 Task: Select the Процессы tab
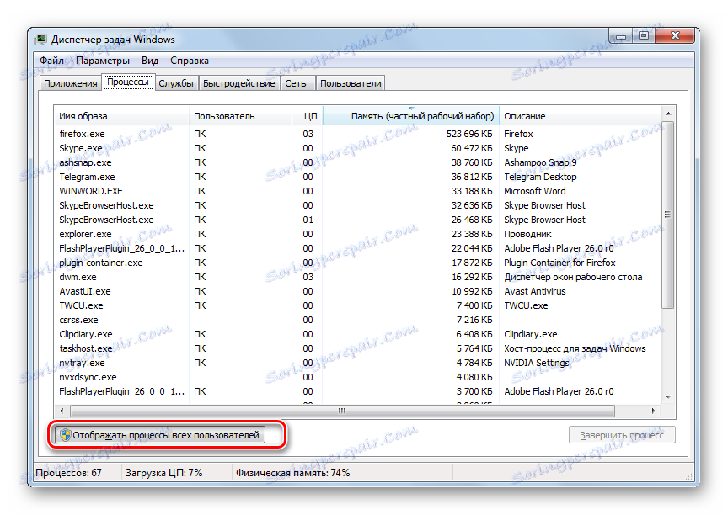pos(128,82)
